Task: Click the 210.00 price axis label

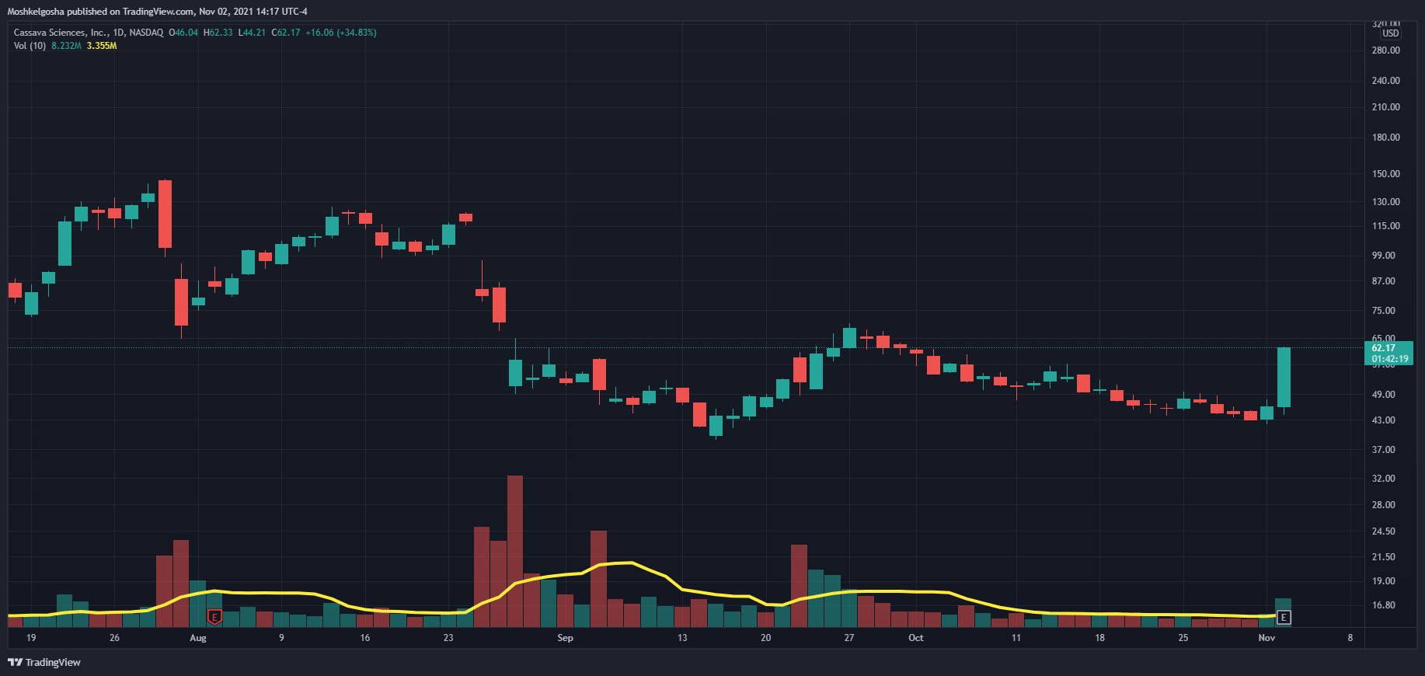Action: click(x=1386, y=107)
